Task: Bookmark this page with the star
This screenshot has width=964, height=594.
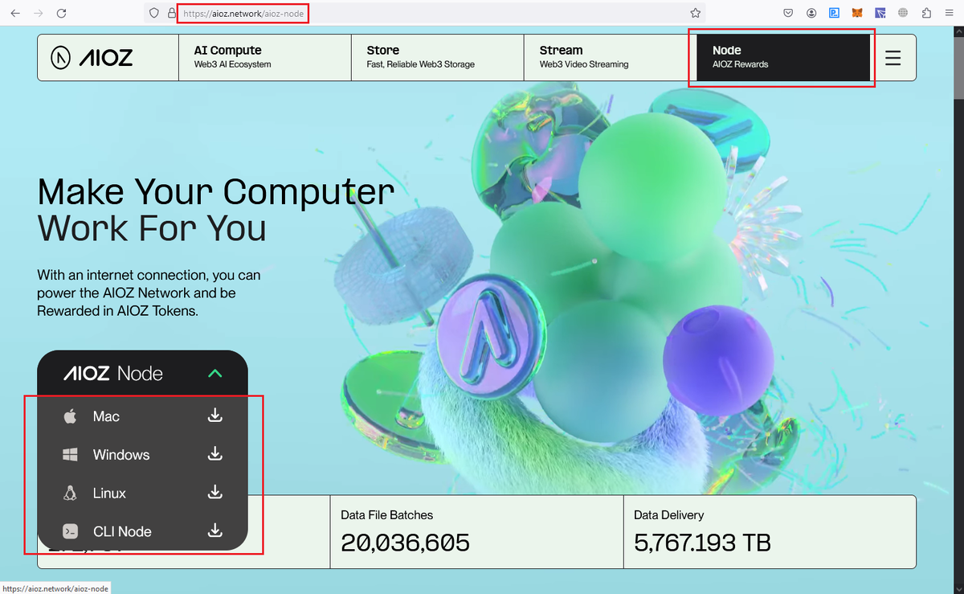Action: (x=695, y=13)
